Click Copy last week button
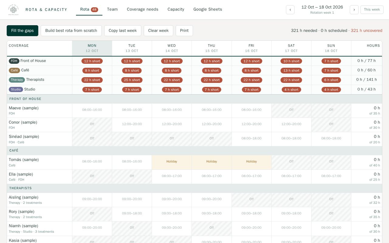The width and height of the screenshot is (389, 243). point(123,31)
